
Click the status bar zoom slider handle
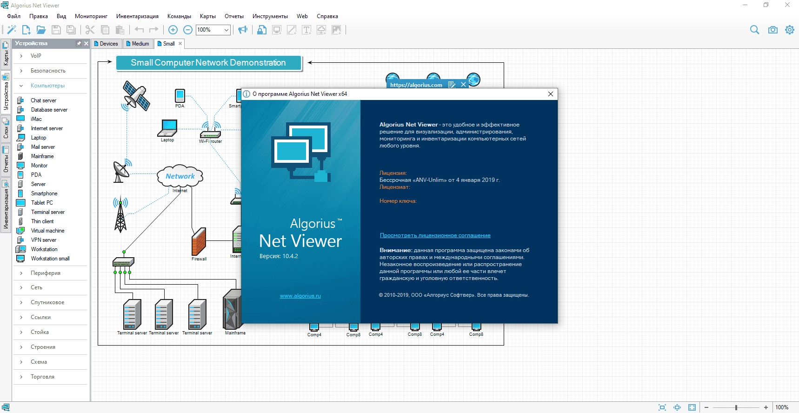tap(736, 407)
